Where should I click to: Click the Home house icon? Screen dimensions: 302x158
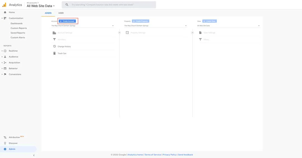click(x=5, y=12)
